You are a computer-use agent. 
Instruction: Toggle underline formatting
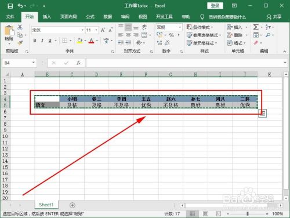pyautogui.click(x=50, y=41)
